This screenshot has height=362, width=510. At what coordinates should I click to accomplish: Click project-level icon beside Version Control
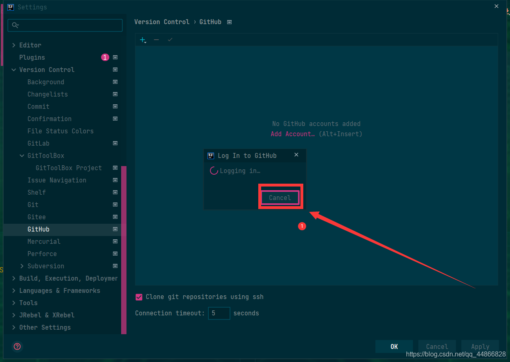coord(115,70)
